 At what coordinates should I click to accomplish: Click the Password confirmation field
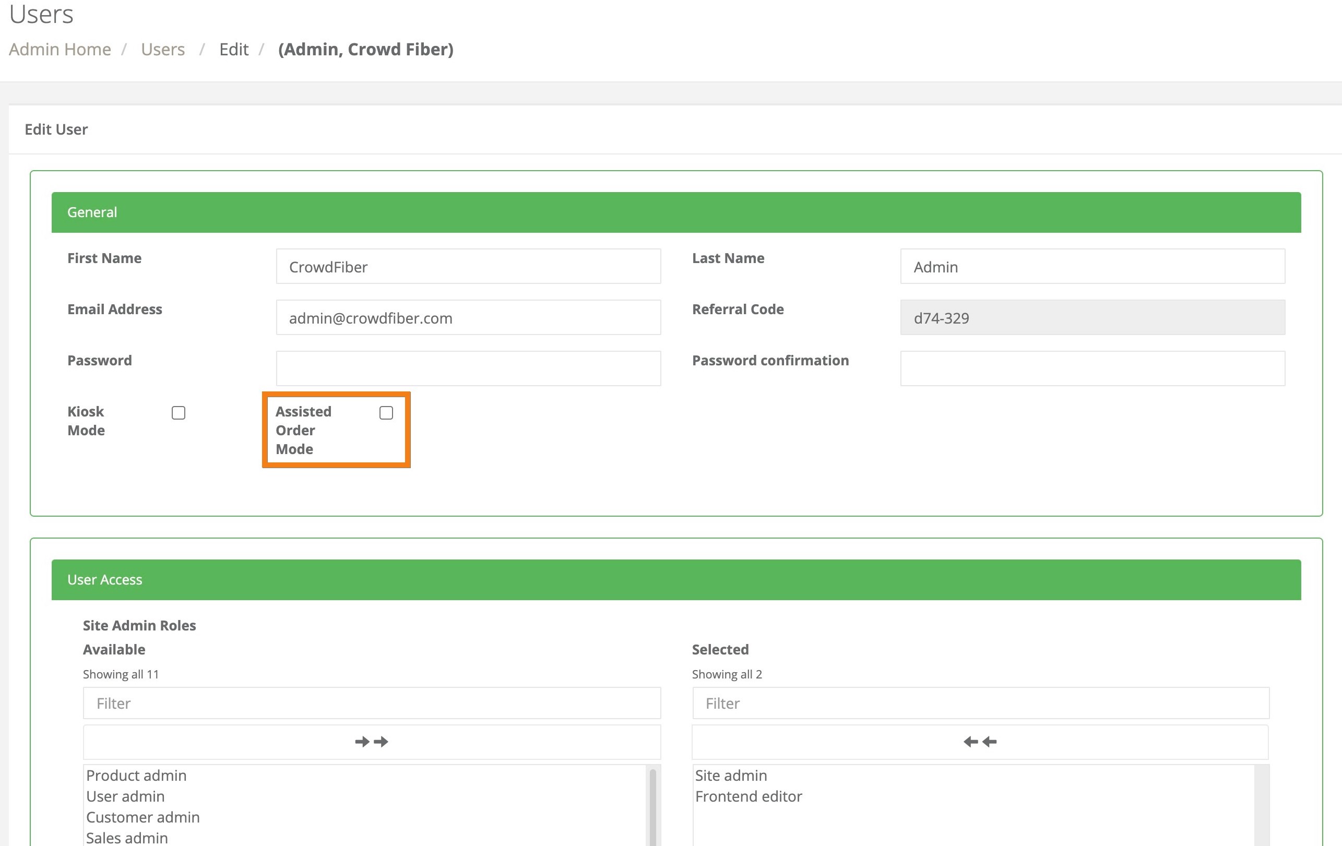(1092, 368)
